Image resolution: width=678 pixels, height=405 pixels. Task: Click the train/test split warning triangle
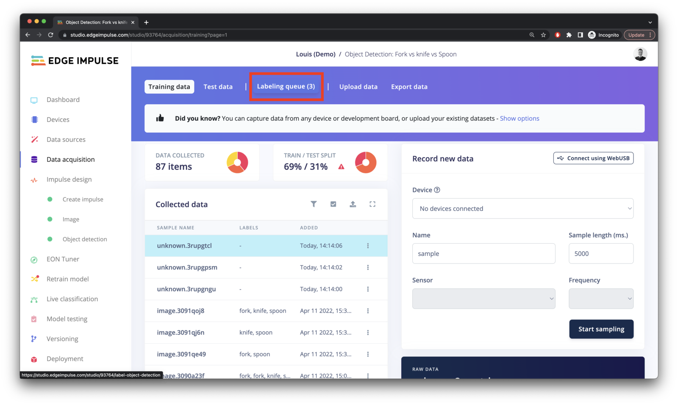tap(341, 167)
